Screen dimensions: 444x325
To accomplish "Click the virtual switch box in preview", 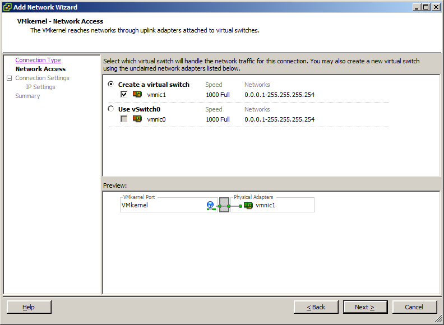I will (x=224, y=206).
